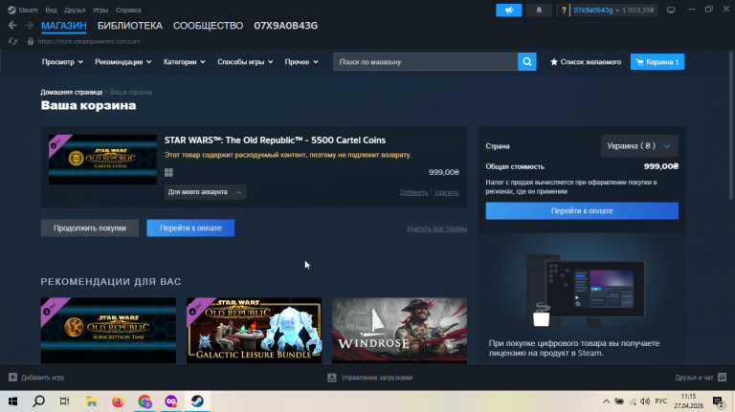The height and width of the screenshot is (412, 735).
Task: Go back with the left arrow
Action: (12, 25)
